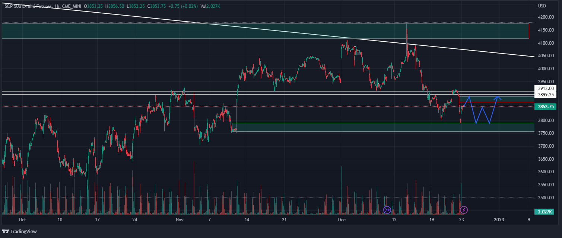
Task: Click the purple lightning event icon
Action: click(464, 210)
